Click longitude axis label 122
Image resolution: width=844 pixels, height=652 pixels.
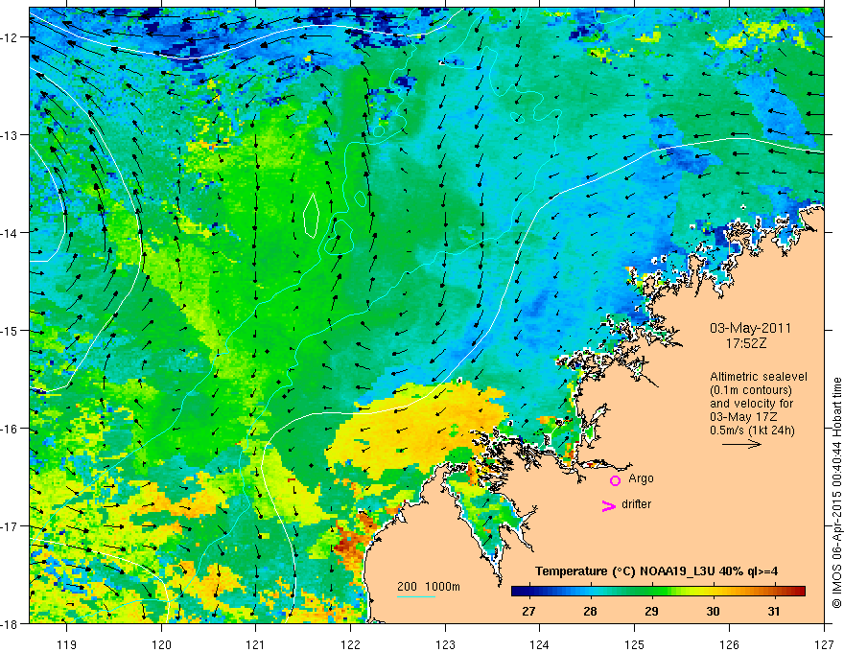pos(350,644)
